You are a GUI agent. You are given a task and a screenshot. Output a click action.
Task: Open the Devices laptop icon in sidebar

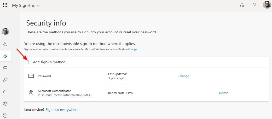point(5,68)
